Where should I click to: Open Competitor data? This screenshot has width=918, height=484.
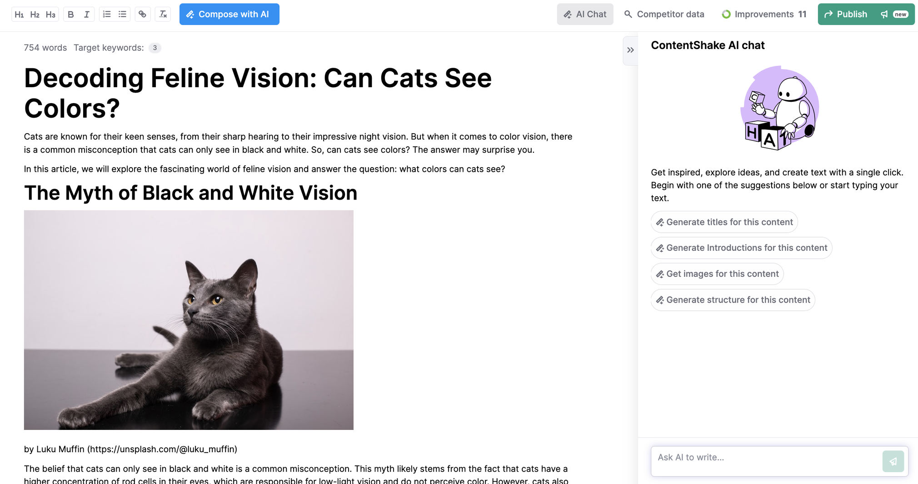click(x=664, y=14)
